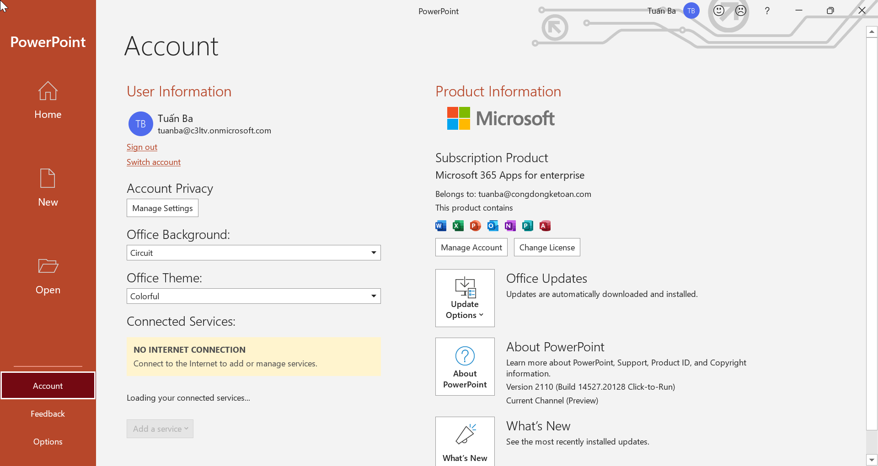
Task: Click the version 2110 build text
Action: pos(590,387)
